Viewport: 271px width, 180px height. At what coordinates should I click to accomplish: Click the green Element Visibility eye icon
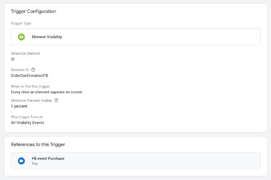21,37
